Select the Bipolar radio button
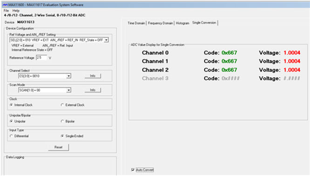 (x=62, y=121)
